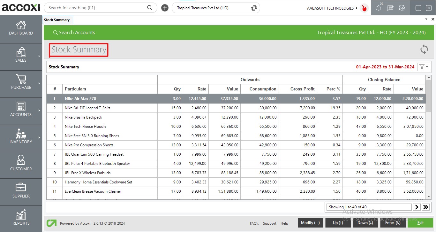Select the Stock Summary tab

pos(57,20)
